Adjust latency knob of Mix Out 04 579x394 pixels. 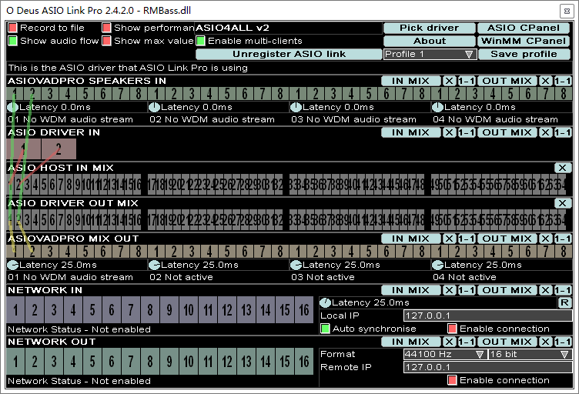pyautogui.click(x=437, y=265)
